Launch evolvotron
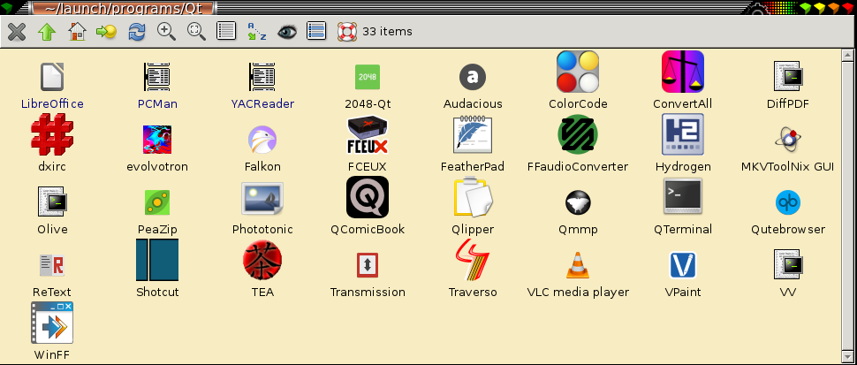The image size is (857, 365). coord(157,140)
